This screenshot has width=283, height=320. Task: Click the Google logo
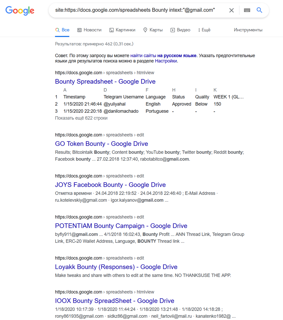point(20,10)
